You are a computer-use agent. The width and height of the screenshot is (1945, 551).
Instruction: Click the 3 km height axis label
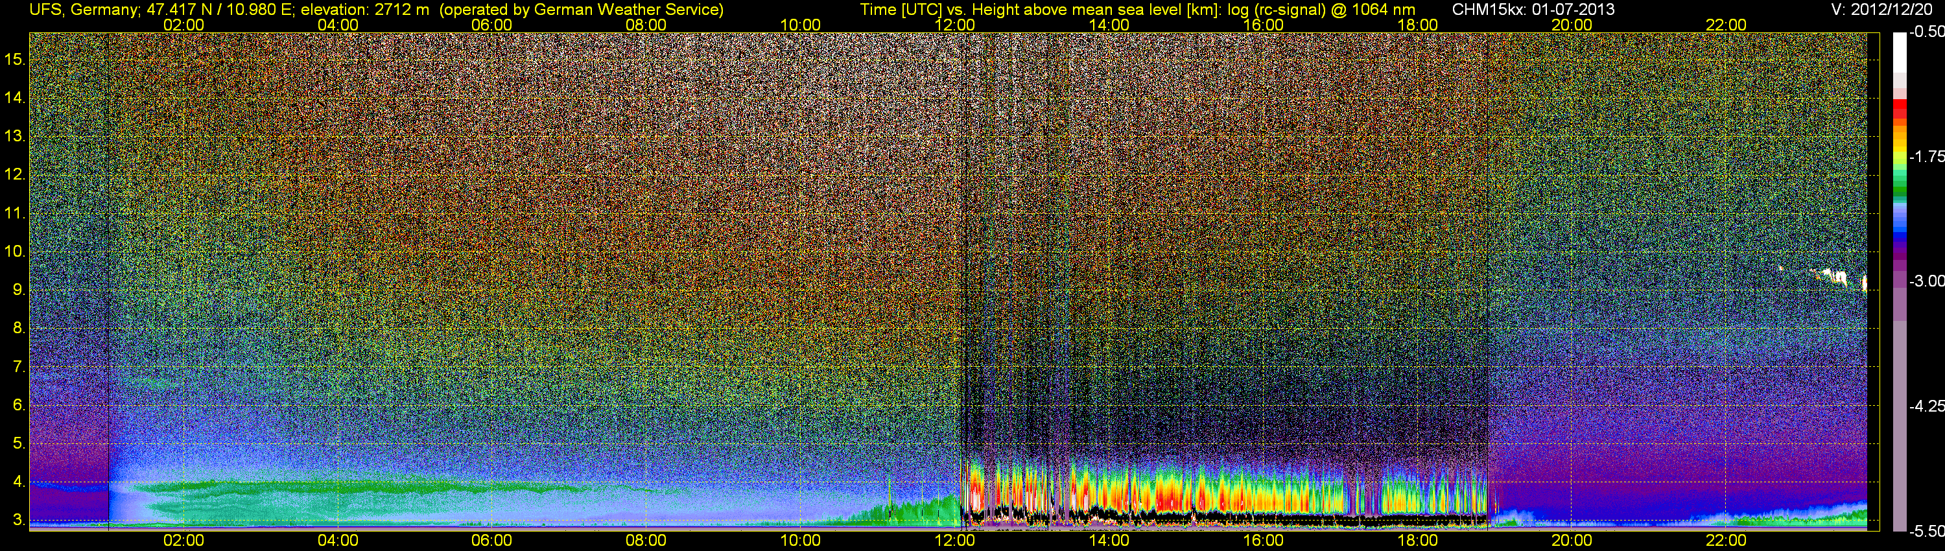[19, 520]
